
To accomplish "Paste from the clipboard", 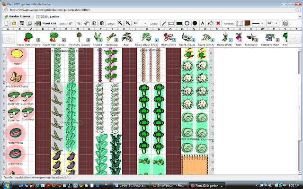I will pyautogui.click(x=102, y=23).
